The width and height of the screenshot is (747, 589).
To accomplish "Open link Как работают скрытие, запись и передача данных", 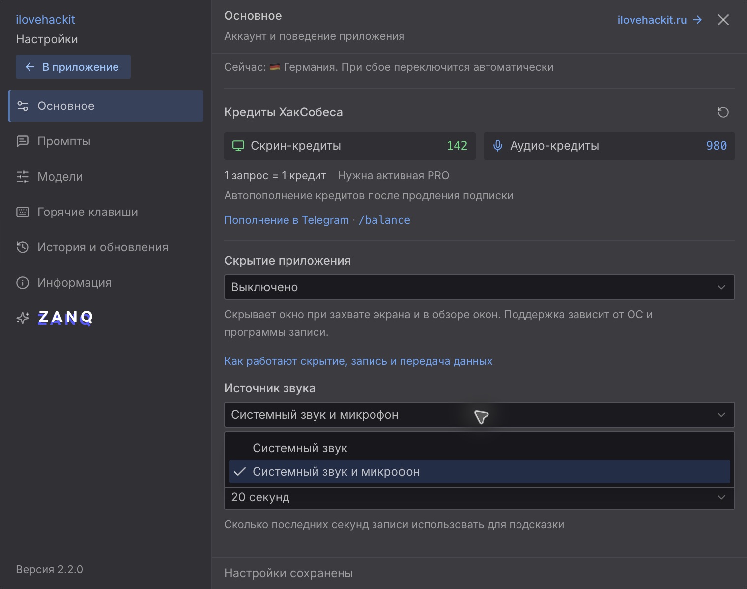I will click(x=358, y=361).
